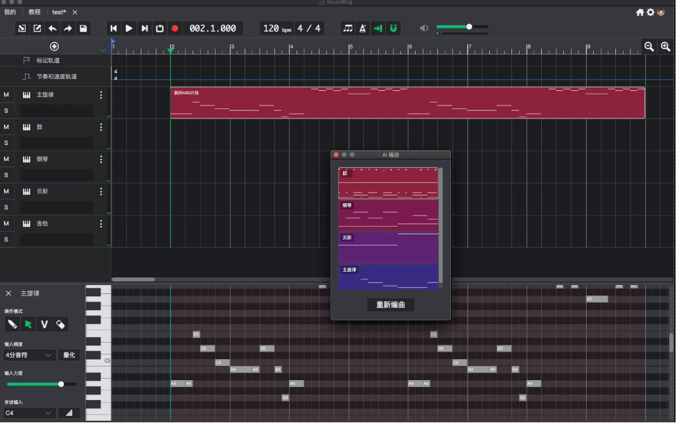The width and height of the screenshot is (677, 423).
Task: Click the undo arrow icon
Action: click(53, 28)
